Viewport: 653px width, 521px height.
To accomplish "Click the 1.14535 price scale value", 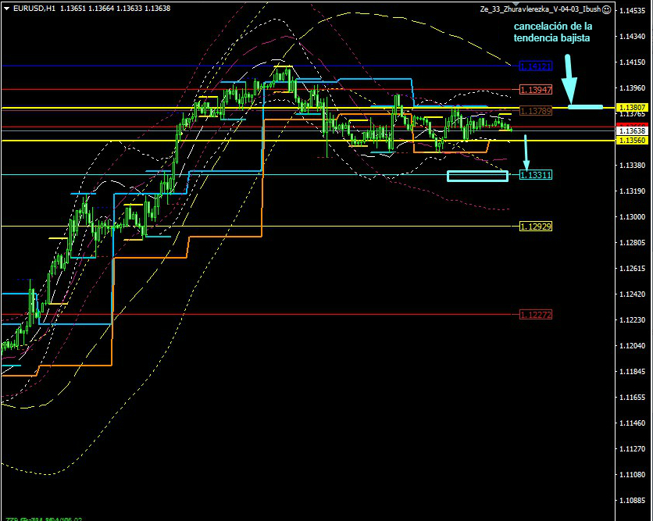I will pos(633,11).
